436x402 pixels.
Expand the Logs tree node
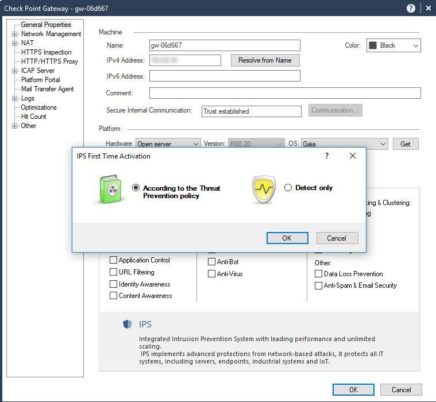14,98
